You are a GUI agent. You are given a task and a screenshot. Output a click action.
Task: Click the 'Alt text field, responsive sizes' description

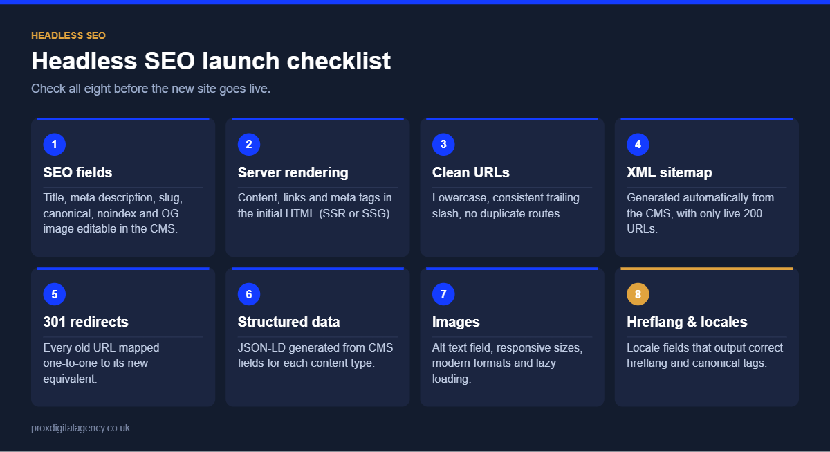(508, 363)
